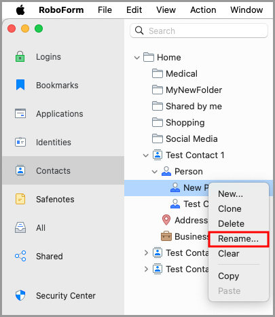Click the Search input field
The image size is (275, 317).
[x=199, y=31]
